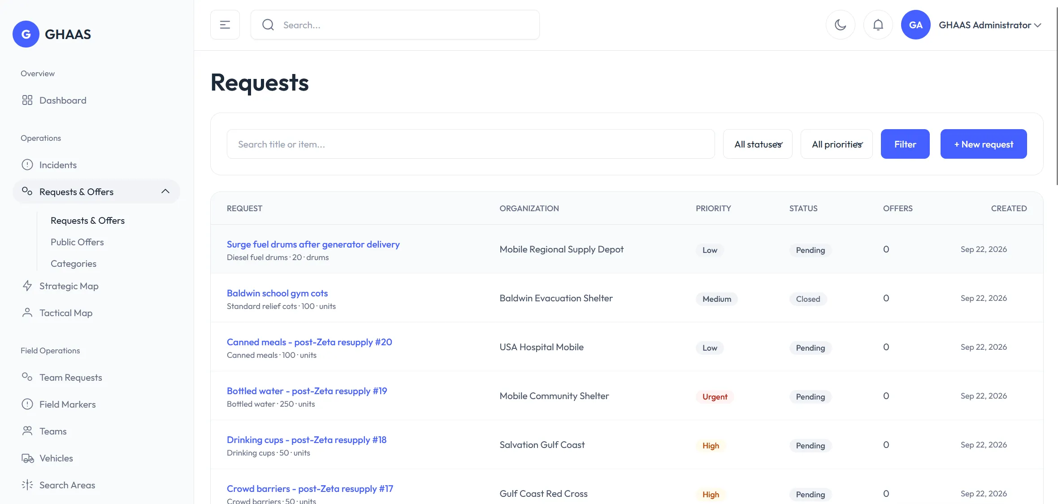Viewport: 1058px width, 504px height.
Task: Click Strategic Map lightning icon
Action: pos(27,286)
